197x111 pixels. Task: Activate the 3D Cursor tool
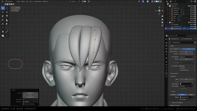tap(7, 8)
